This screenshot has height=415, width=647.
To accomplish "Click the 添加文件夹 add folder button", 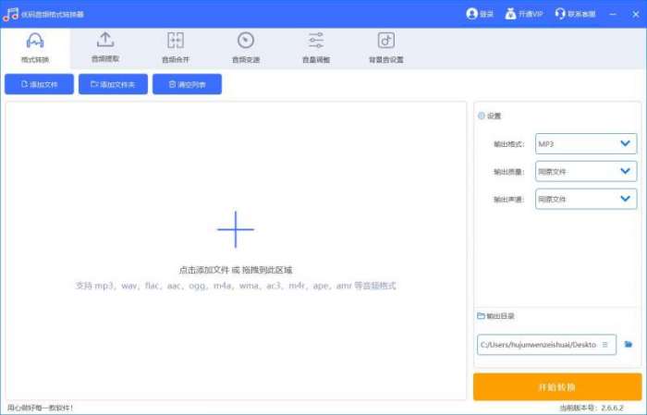I will (x=113, y=84).
